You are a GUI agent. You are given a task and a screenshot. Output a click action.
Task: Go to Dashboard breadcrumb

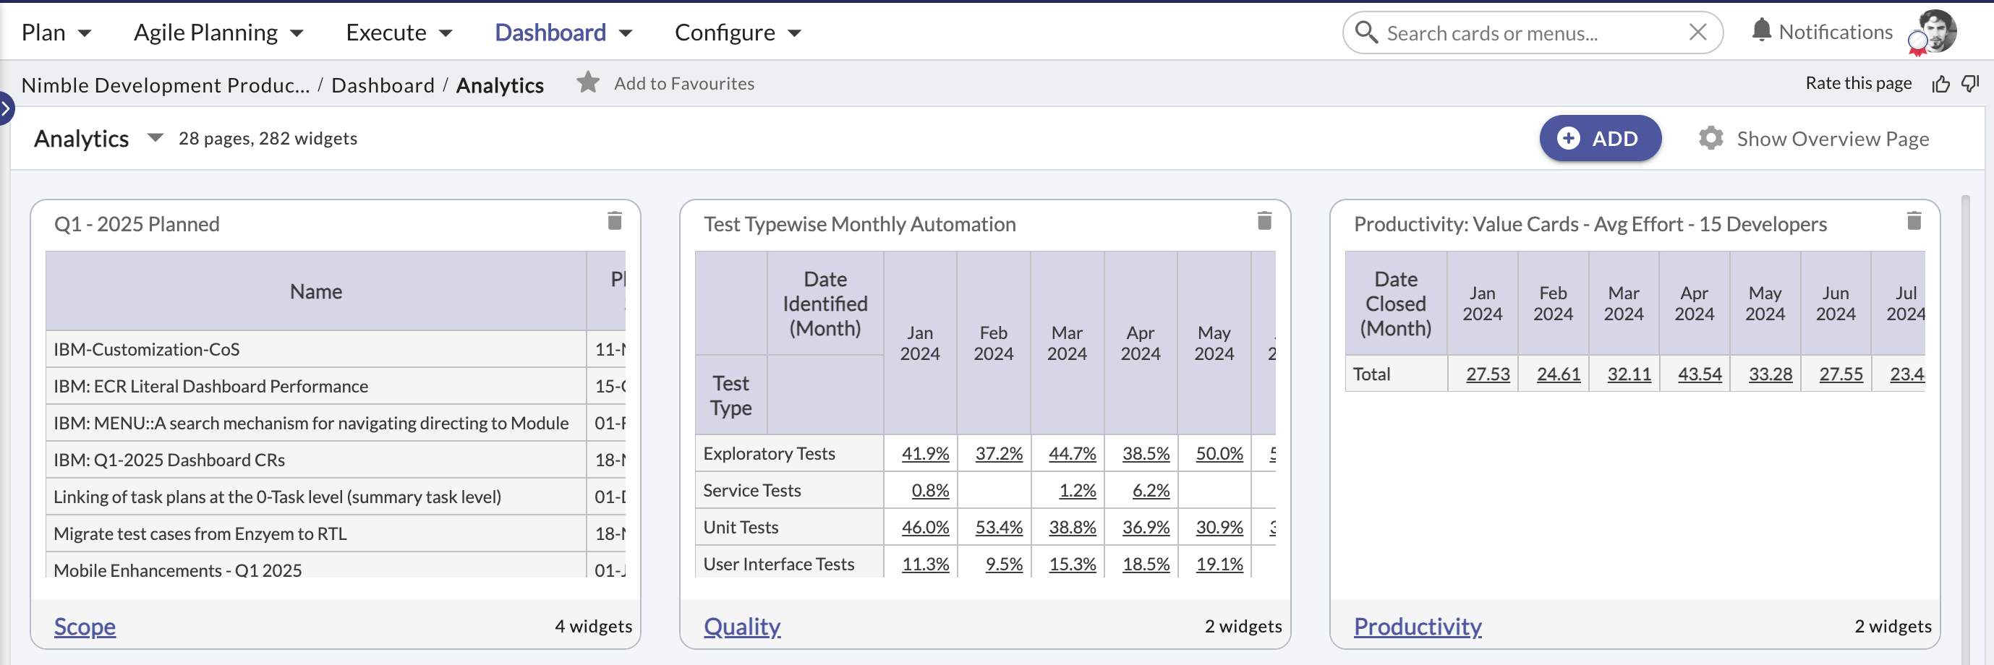click(x=383, y=85)
